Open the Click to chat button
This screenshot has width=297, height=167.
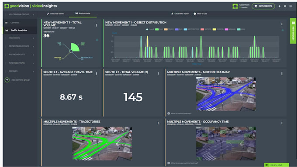click(x=276, y=165)
